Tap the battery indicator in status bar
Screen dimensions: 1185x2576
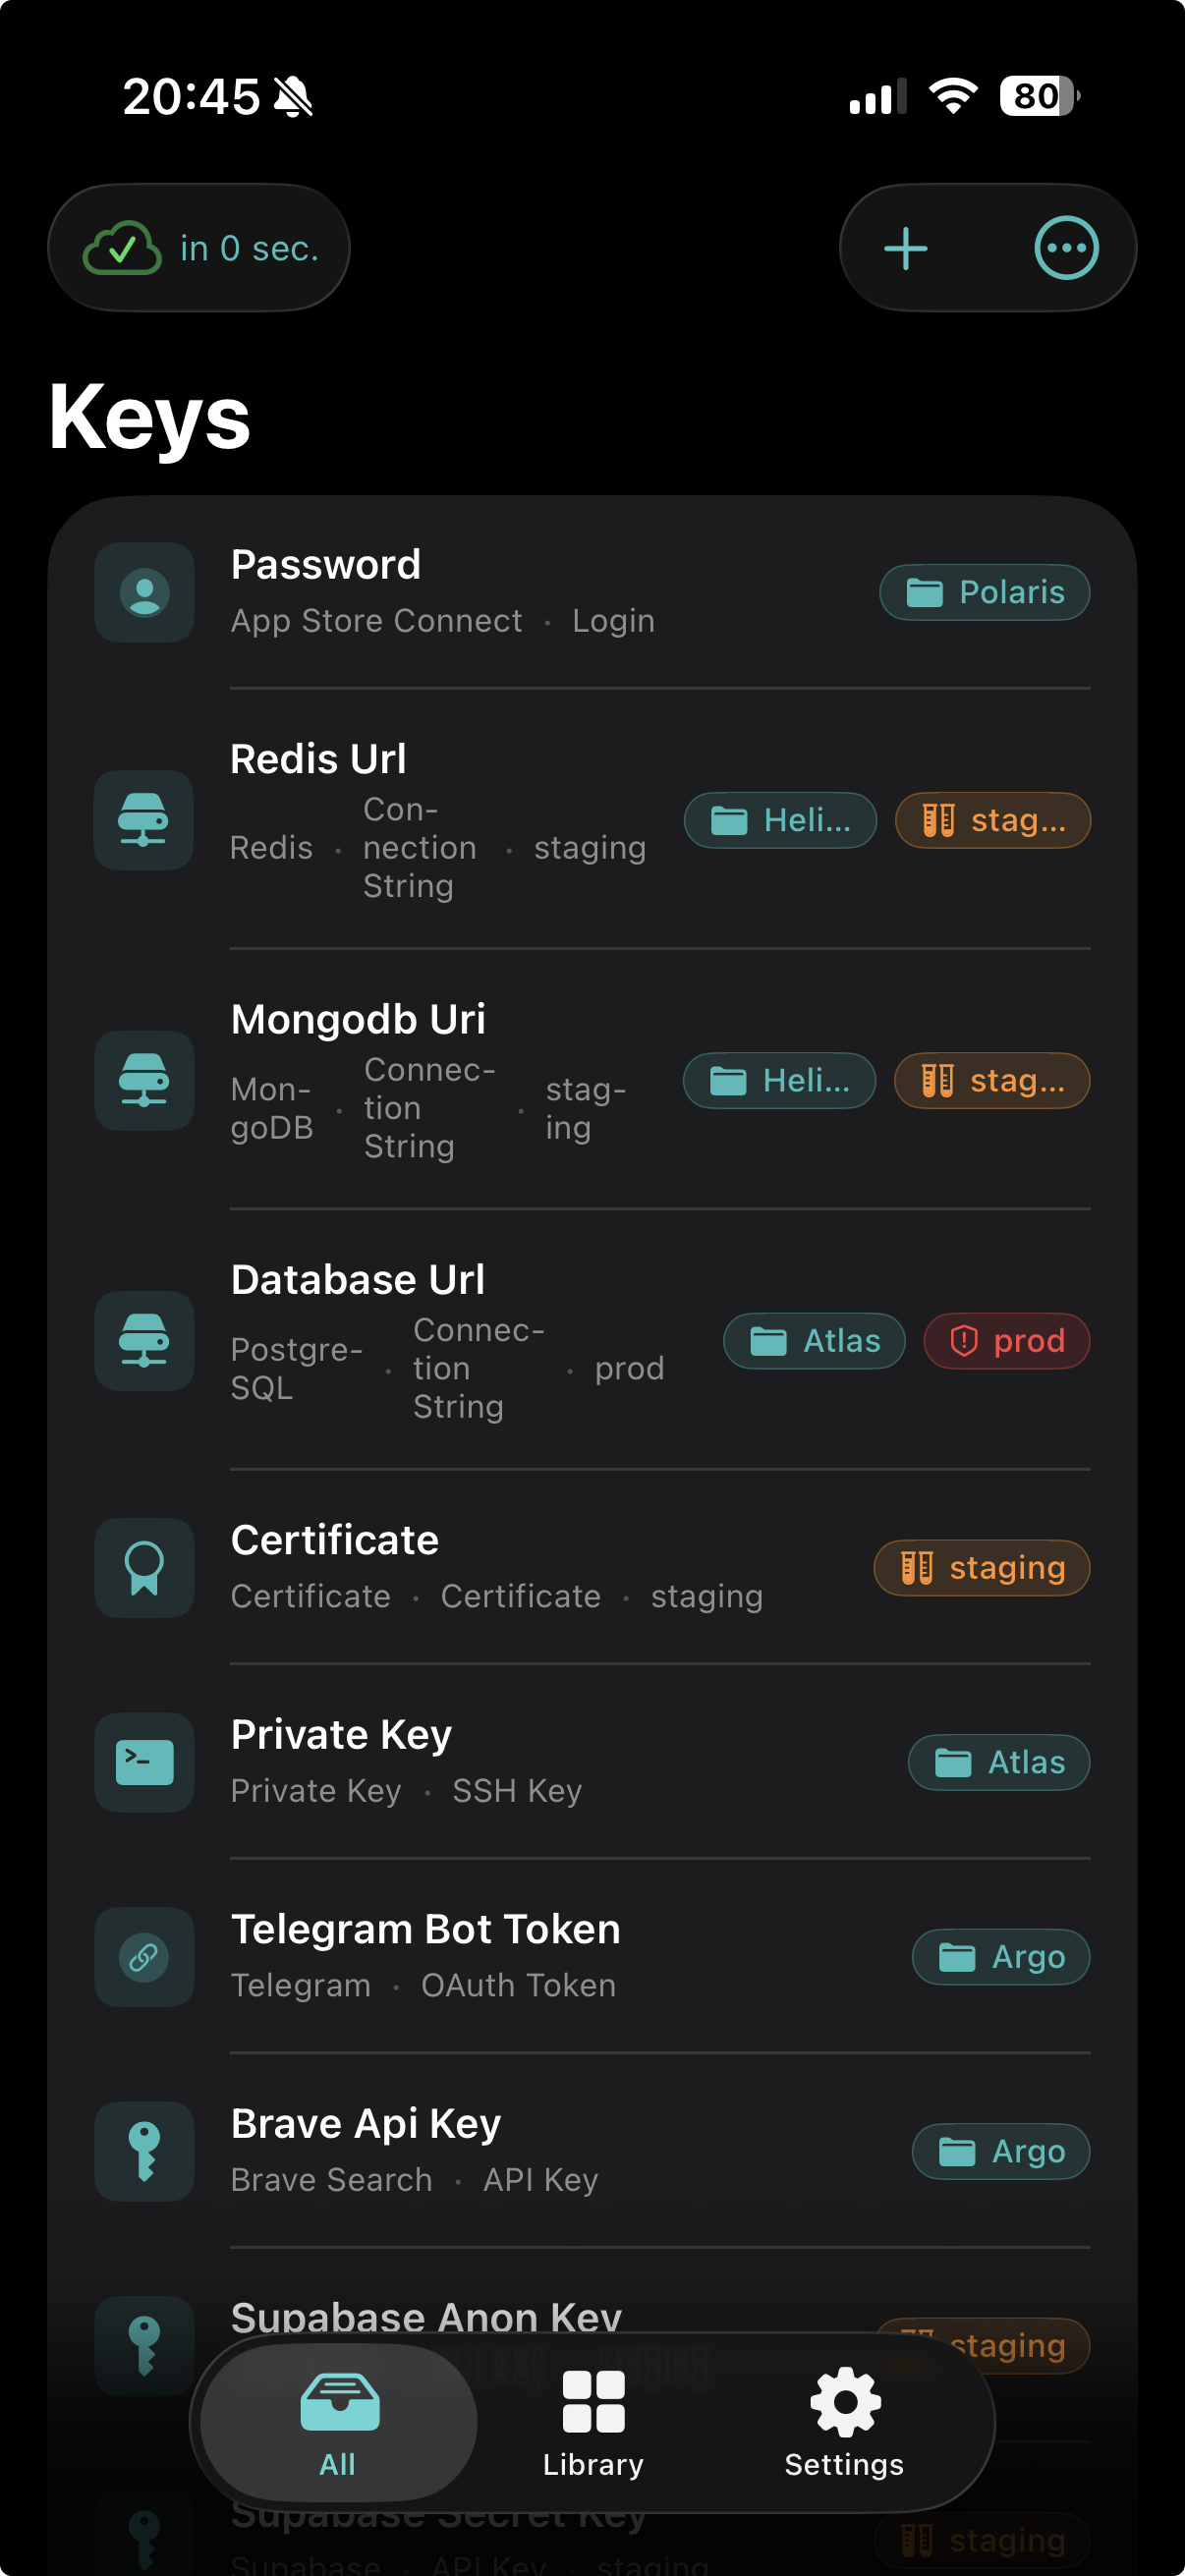point(1040,96)
